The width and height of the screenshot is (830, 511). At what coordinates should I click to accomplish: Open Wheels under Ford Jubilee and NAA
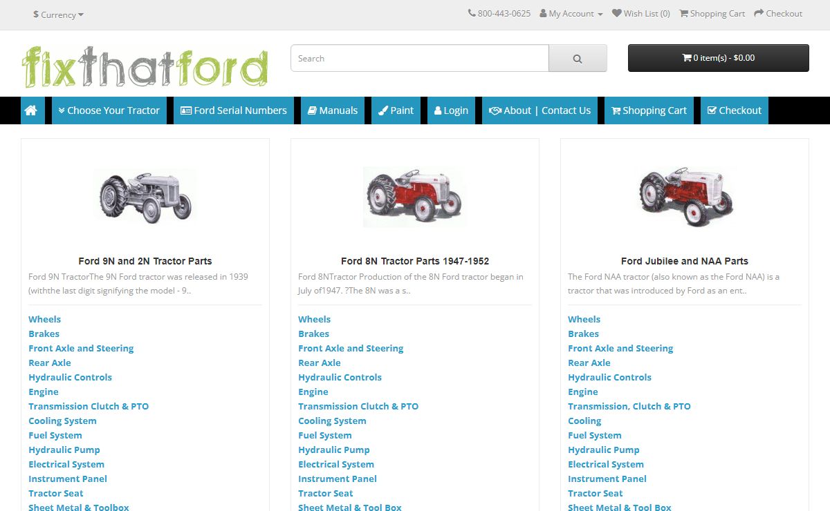(x=584, y=319)
